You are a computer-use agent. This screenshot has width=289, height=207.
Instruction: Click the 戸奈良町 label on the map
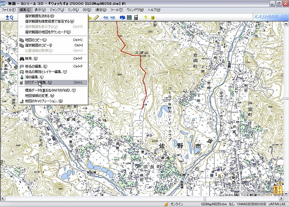coord(149,167)
